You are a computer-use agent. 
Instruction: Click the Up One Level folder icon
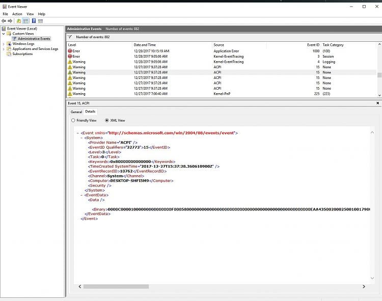point(19,21)
